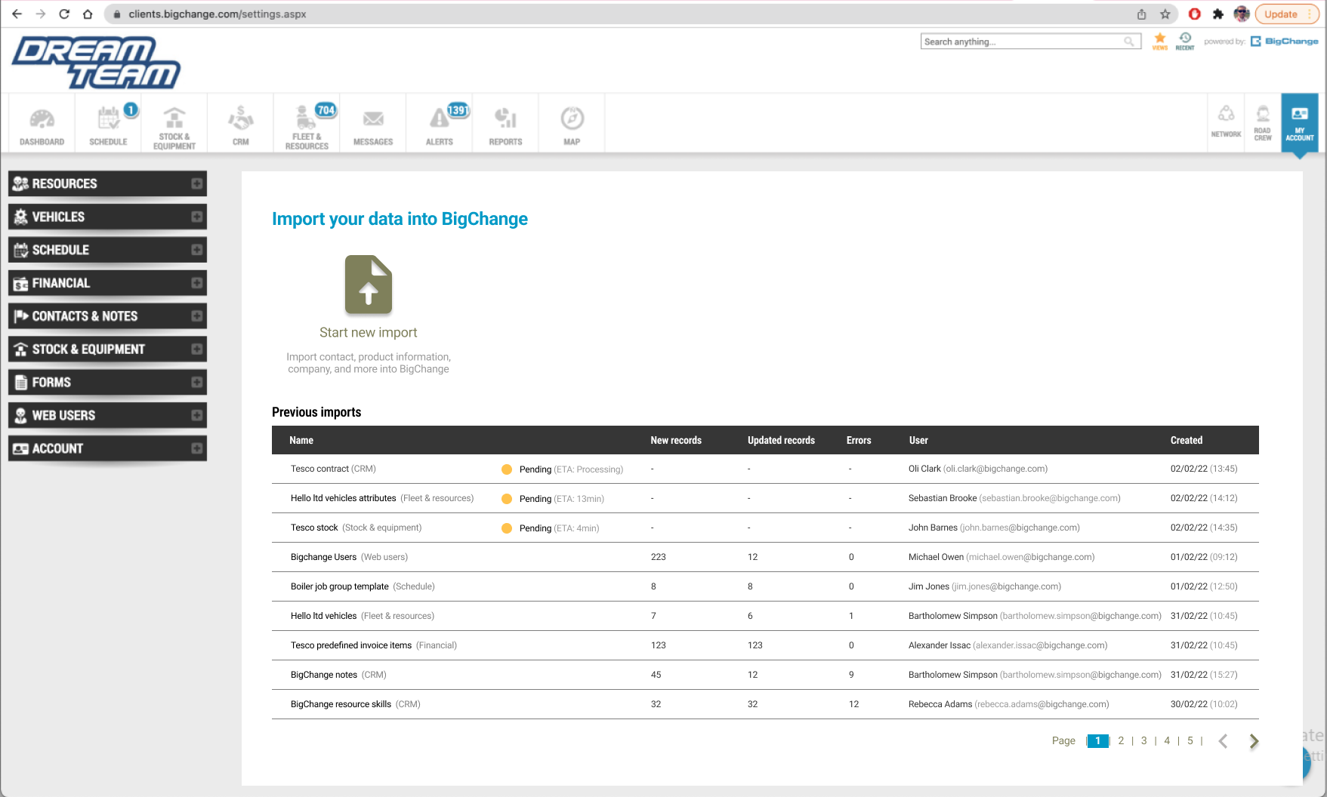Open Tesco contract import row

765,469
